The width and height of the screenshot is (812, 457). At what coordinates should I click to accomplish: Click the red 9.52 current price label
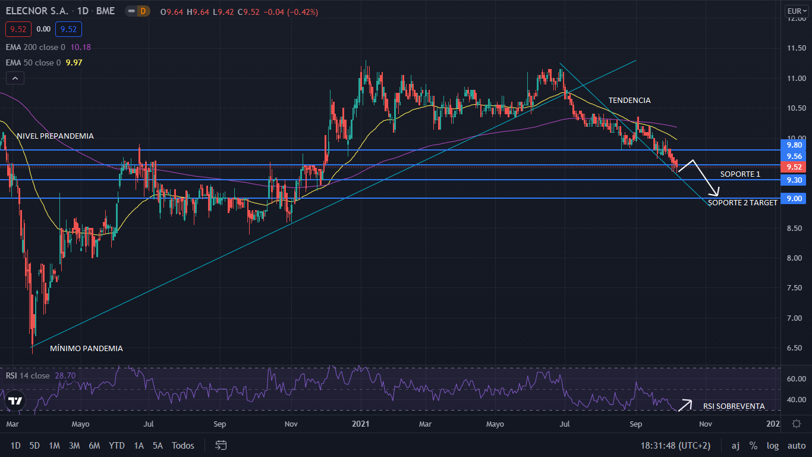pos(794,167)
